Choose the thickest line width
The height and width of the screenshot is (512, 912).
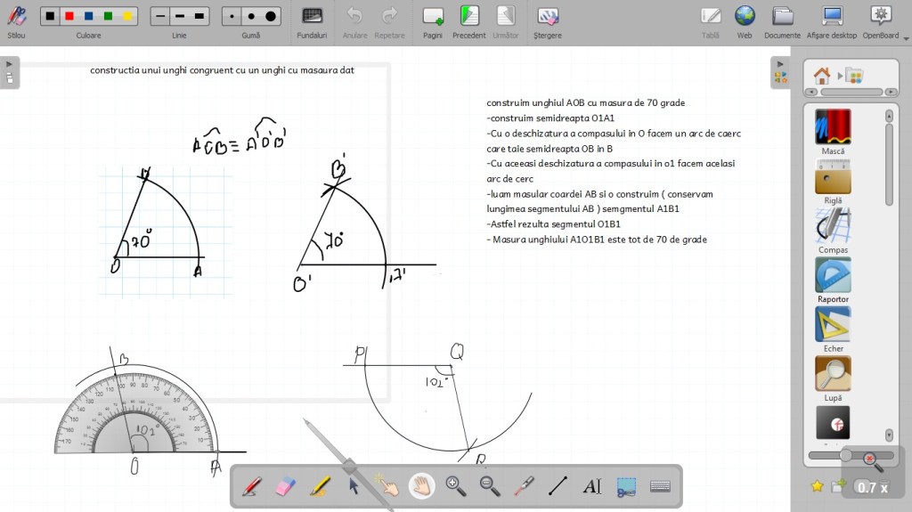point(199,16)
